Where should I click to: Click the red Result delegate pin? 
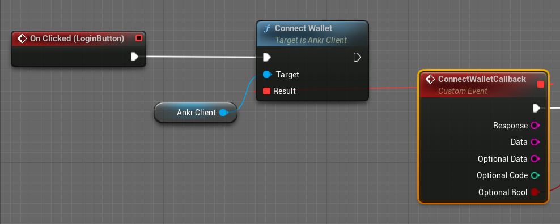[x=266, y=91]
